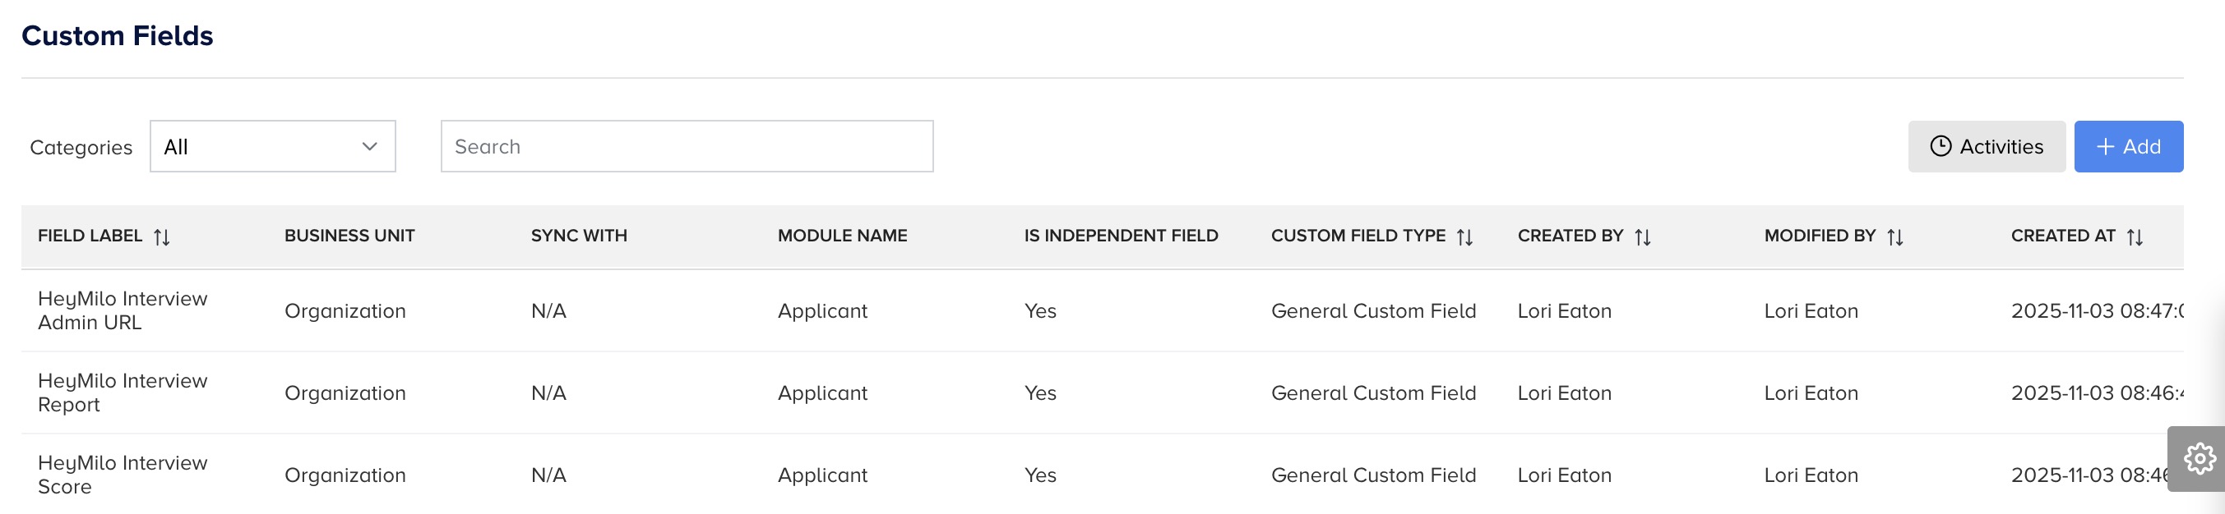The height and width of the screenshot is (514, 2225).
Task: Sort the table by Created At arrows
Action: 2135,237
